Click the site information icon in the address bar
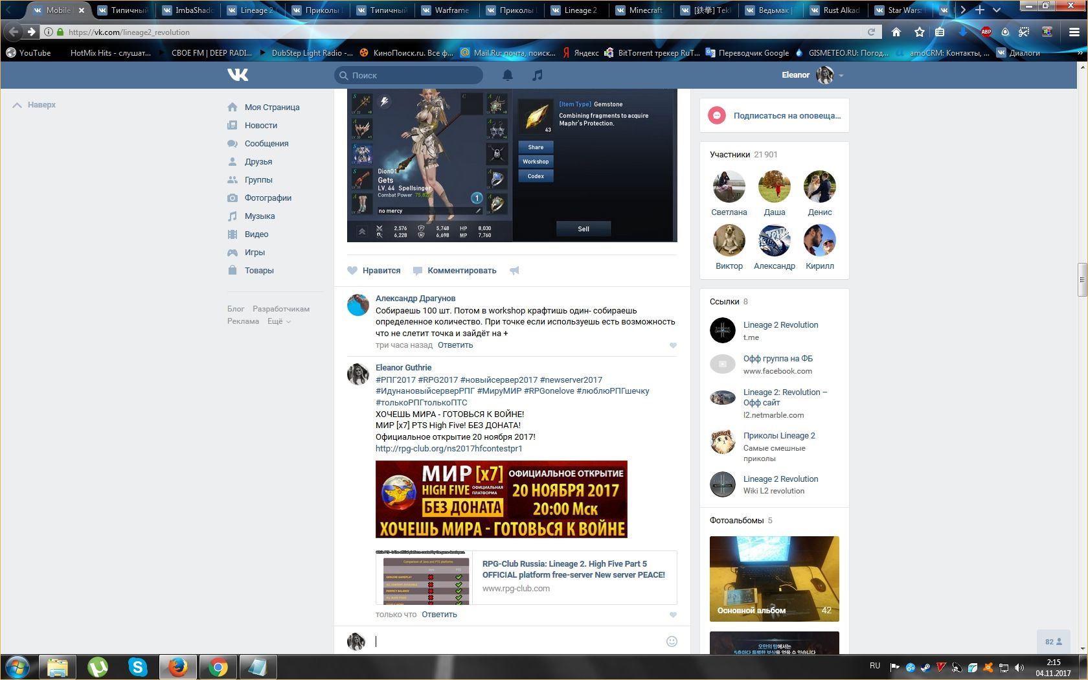The height and width of the screenshot is (680, 1088). pos(49,32)
